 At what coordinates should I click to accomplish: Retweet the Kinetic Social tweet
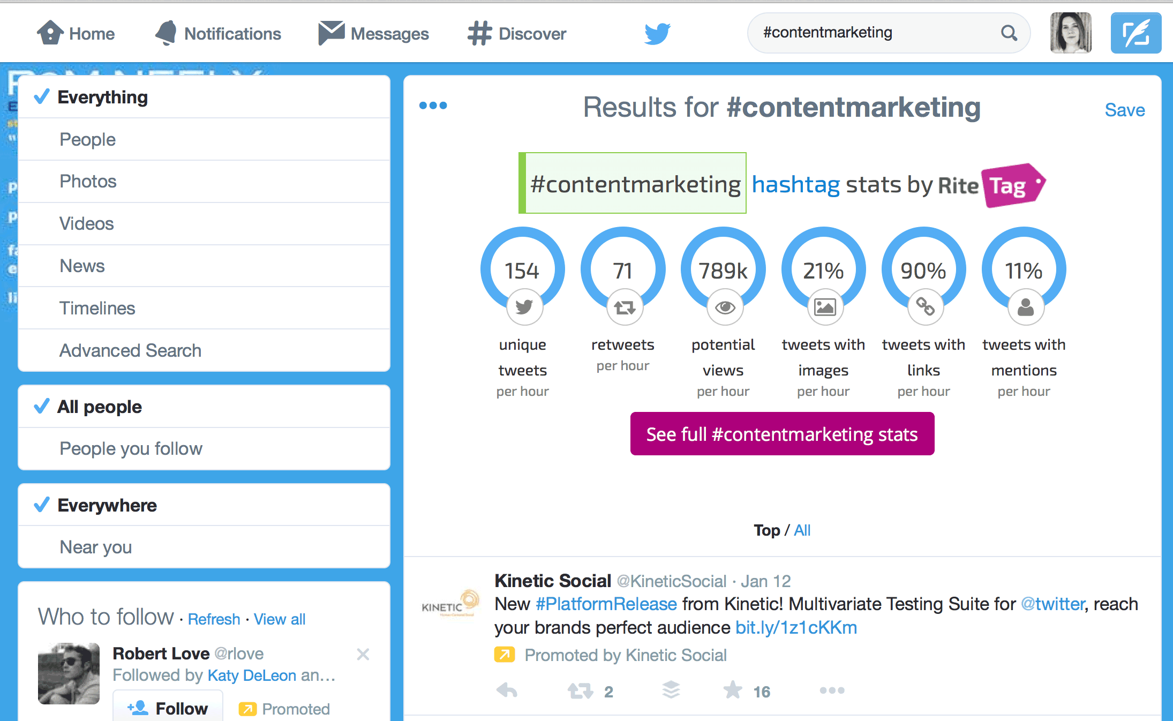[x=580, y=691]
